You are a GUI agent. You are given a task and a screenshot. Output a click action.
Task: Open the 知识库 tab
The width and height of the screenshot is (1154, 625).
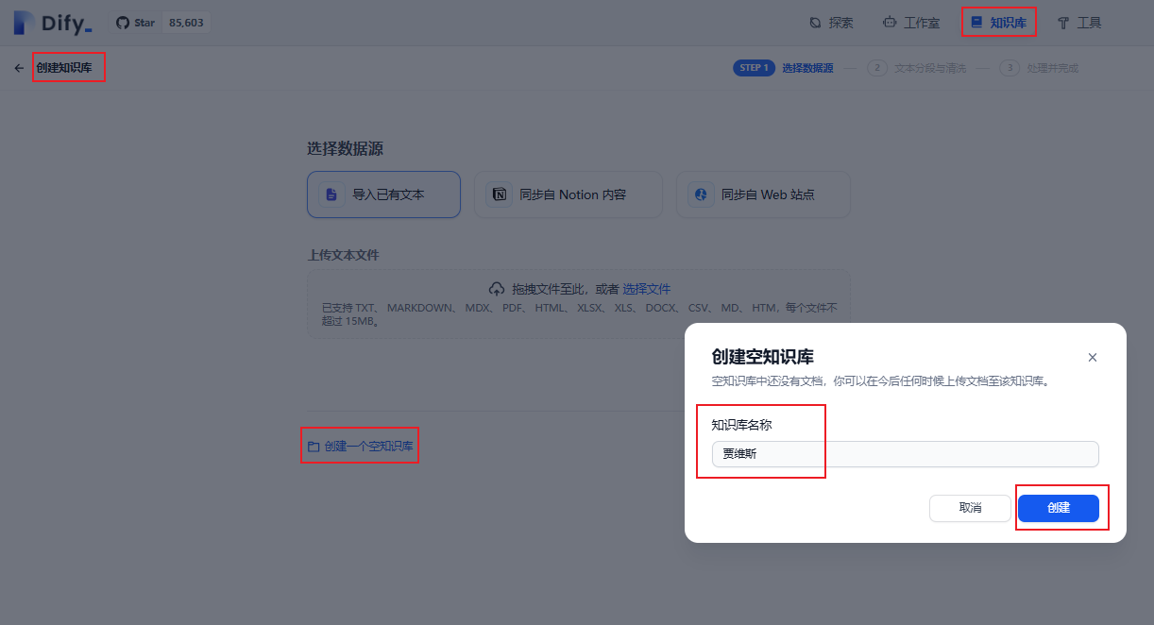click(998, 23)
